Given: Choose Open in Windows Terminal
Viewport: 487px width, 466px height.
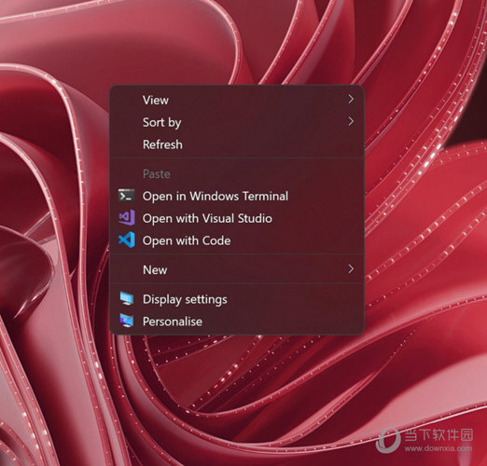Looking at the screenshot, I should (x=237, y=196).
